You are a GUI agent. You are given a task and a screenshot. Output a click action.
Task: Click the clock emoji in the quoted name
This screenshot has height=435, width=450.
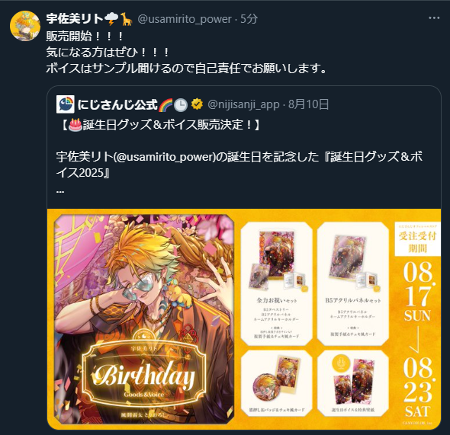(181, 105)
